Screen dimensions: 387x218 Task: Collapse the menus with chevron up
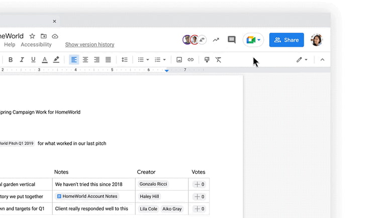pyautogui.click(x=322, y=59)
